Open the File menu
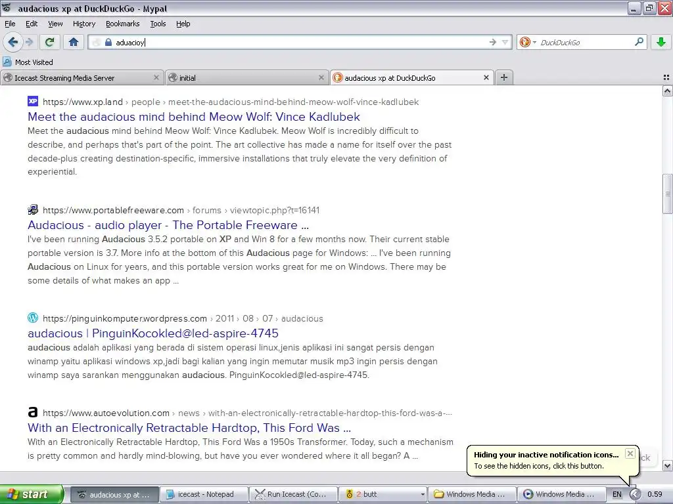This screenshot has height=504, width=673. (x=10, y=24)
